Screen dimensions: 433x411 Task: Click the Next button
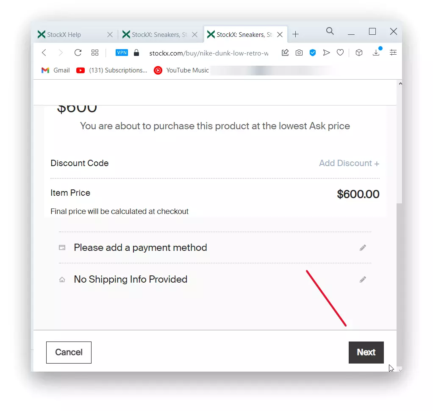(366, 353)
